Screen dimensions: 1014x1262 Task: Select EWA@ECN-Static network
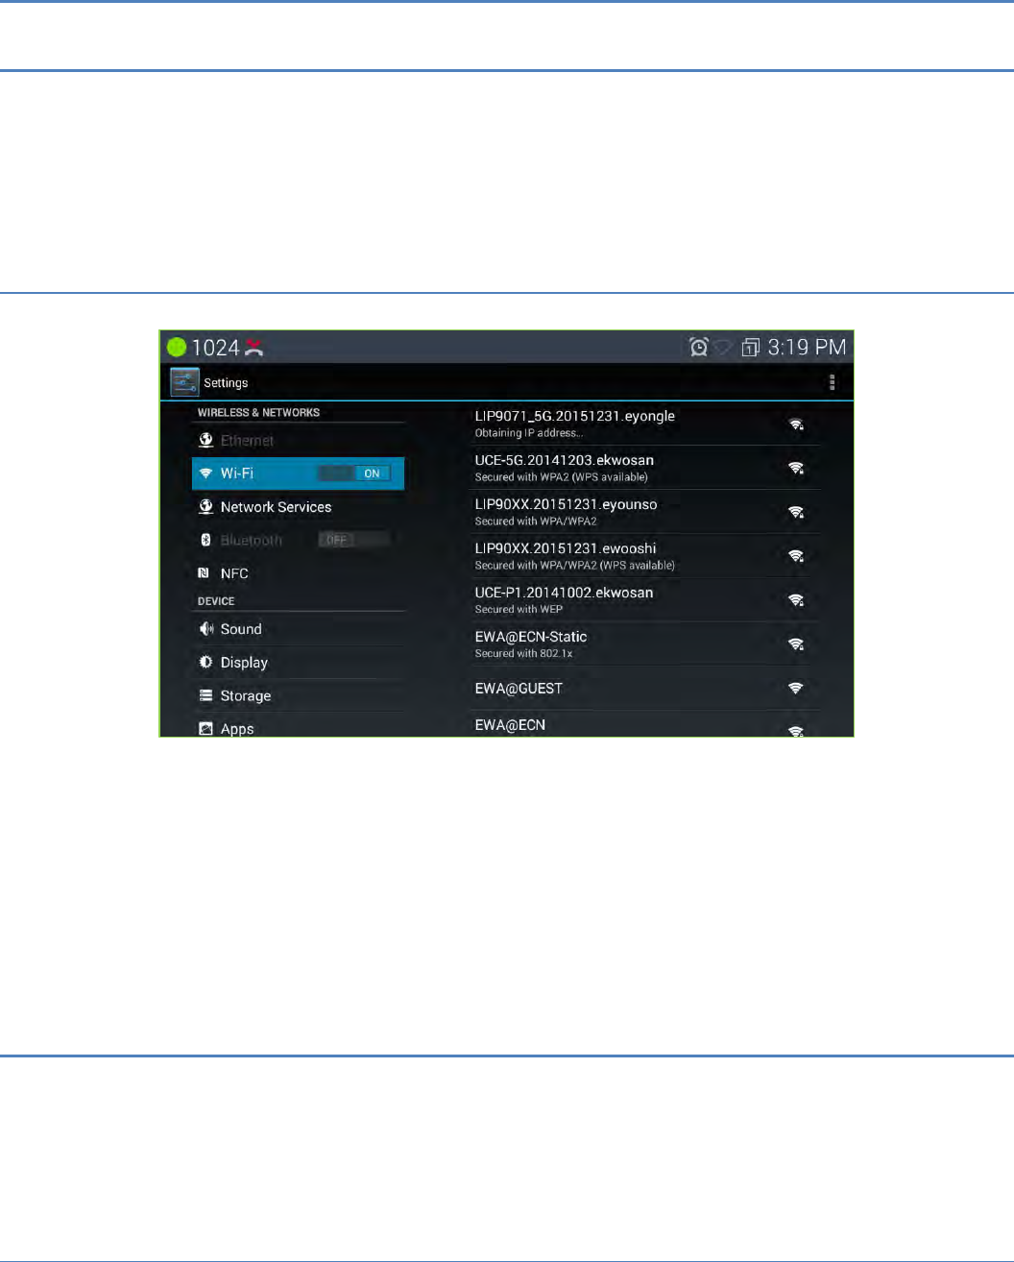[645, 643]
